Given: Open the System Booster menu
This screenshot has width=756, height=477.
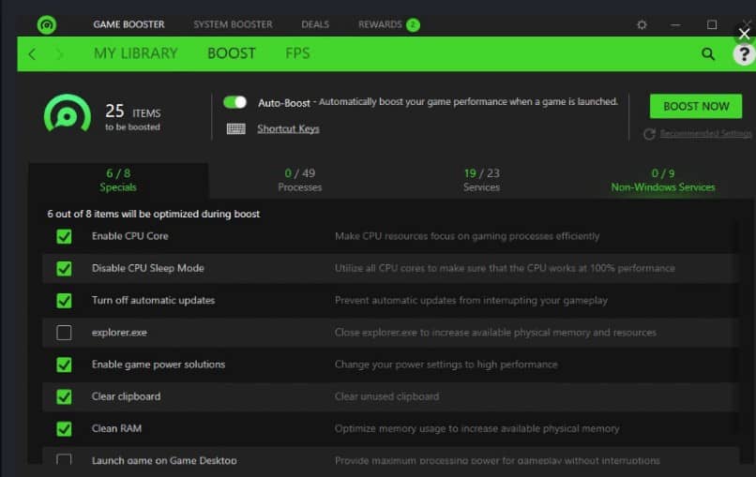Looking at the screenshot, I should (x=233, y=24).
